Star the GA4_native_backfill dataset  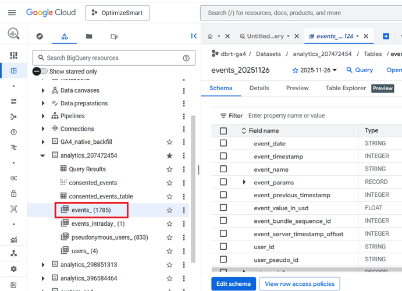pyautogui.click(x=169, y=142)
